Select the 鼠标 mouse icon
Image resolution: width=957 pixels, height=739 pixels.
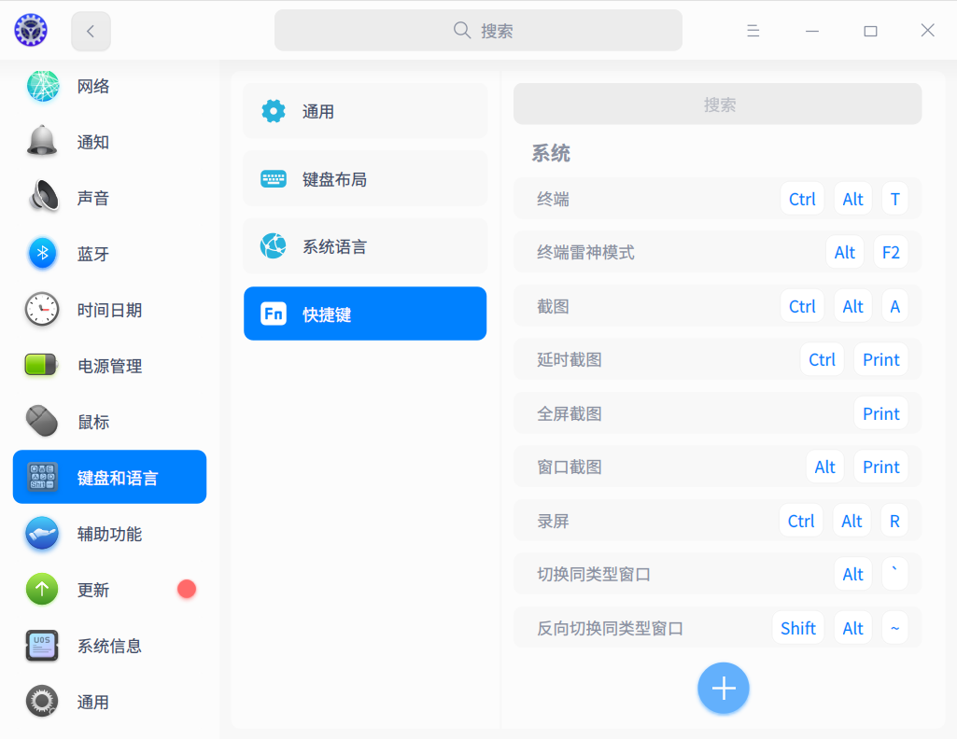point(42,422)
